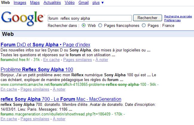Click the search query input field
Viewport: 194px width, 125px height.
[x=90, y=18]
